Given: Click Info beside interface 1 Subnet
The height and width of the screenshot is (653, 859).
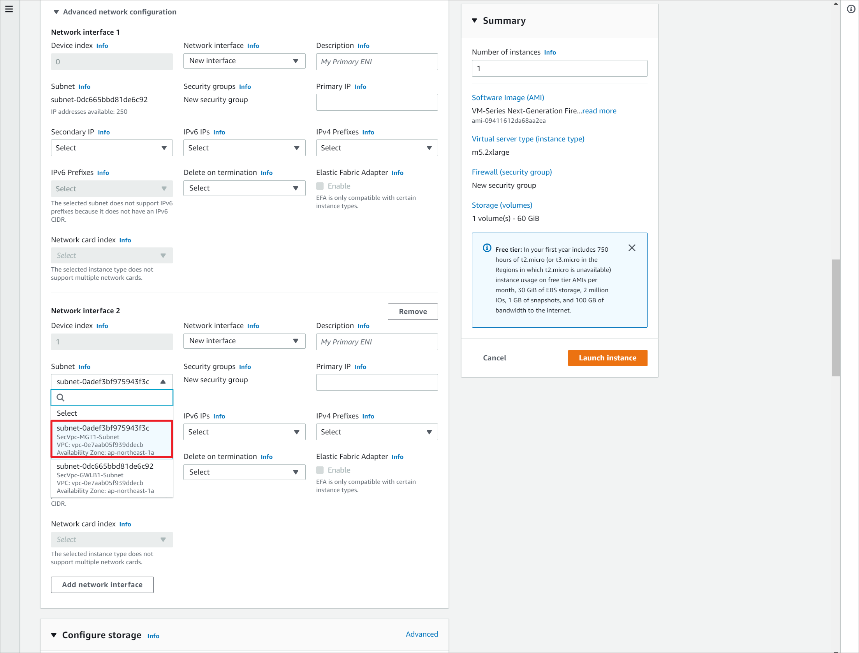Looking at the screenshot, I should pos(84,87).
